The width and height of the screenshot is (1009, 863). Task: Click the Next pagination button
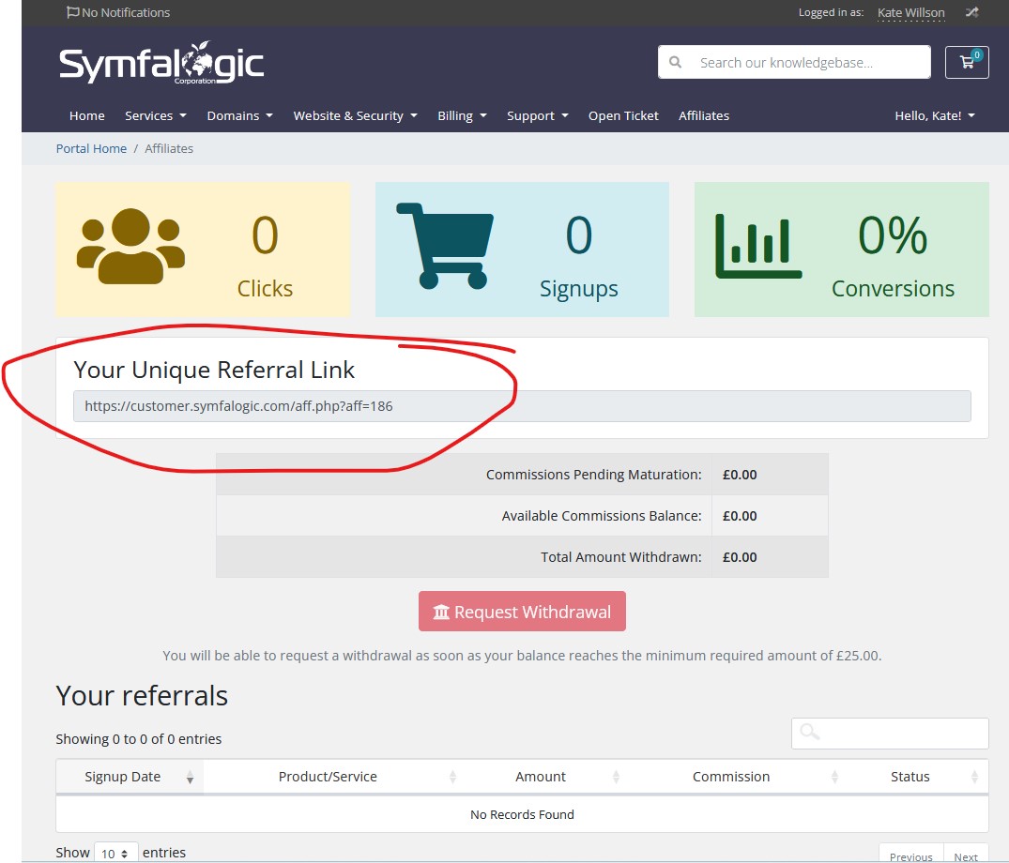[966, 855]
